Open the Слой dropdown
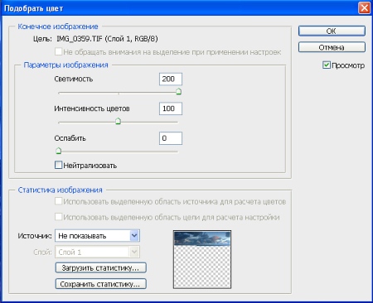 click(x=97, y=252)
